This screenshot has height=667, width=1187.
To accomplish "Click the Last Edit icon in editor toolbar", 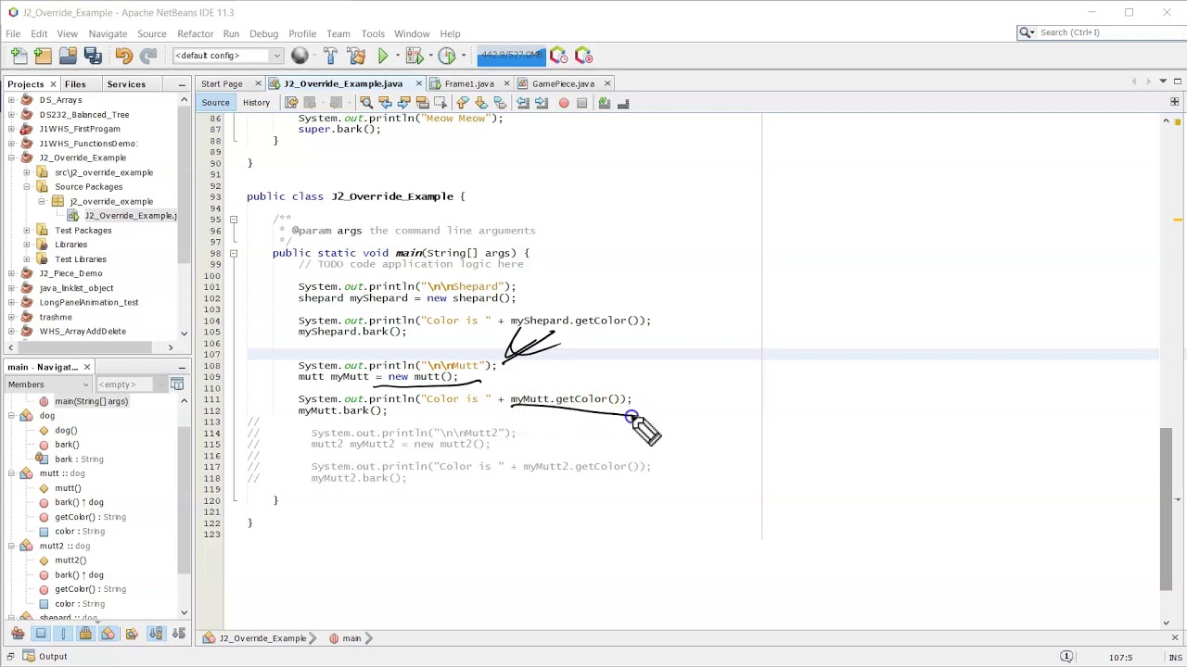I will (291, 102).
